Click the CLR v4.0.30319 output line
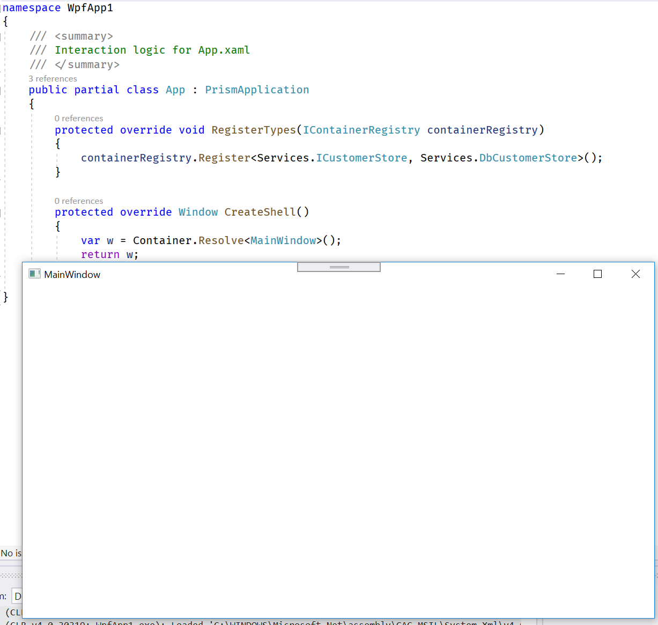658x625 pixels. (x=215, y=622)
